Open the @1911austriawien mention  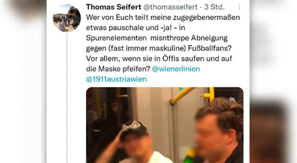[116, 79]
